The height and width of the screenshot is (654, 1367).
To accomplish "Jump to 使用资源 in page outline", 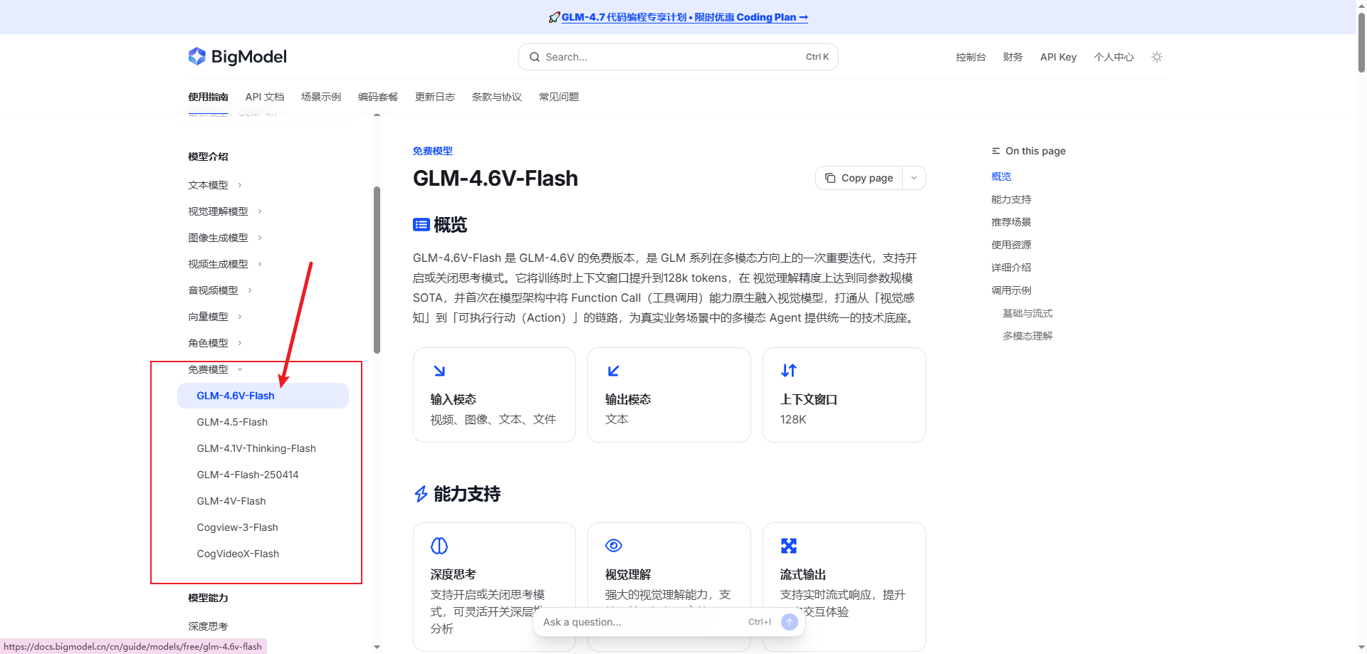I will click(x=1011, y=245).
